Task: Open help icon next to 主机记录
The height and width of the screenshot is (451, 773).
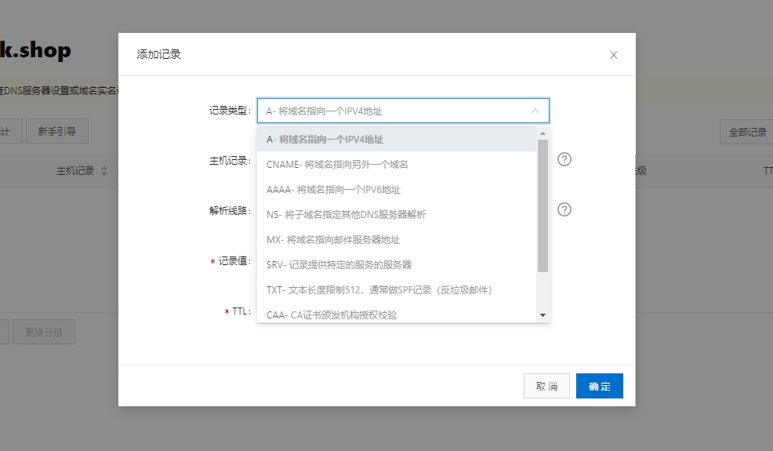Action: pos(564,159)
